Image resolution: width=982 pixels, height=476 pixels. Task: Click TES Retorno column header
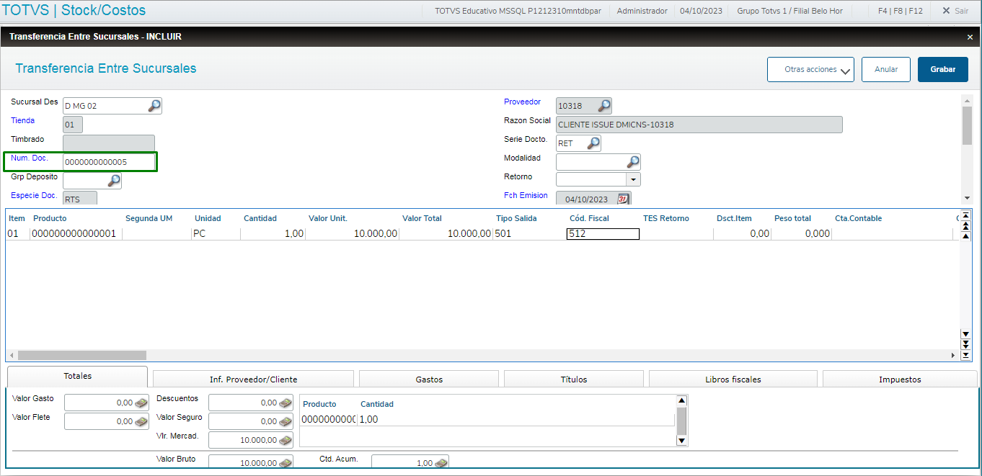[x=666, y=218]
